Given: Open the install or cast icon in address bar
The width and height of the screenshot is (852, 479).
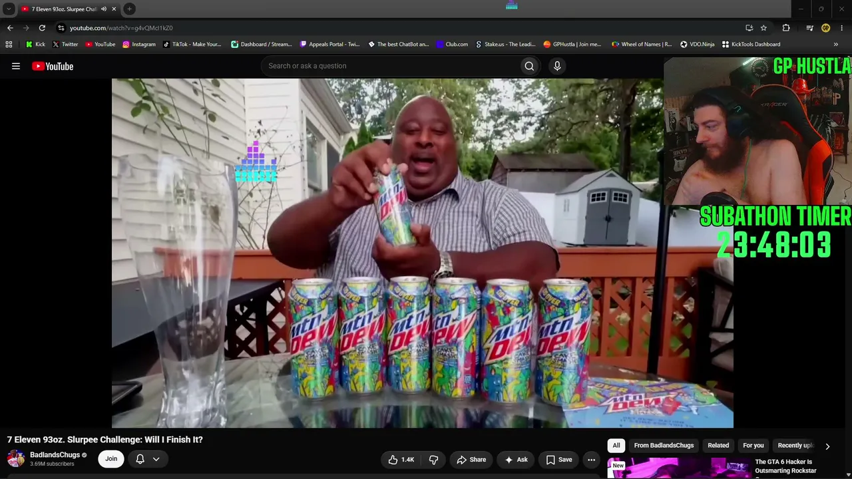Looking at the screenshot, I should (x=749, y=28).
